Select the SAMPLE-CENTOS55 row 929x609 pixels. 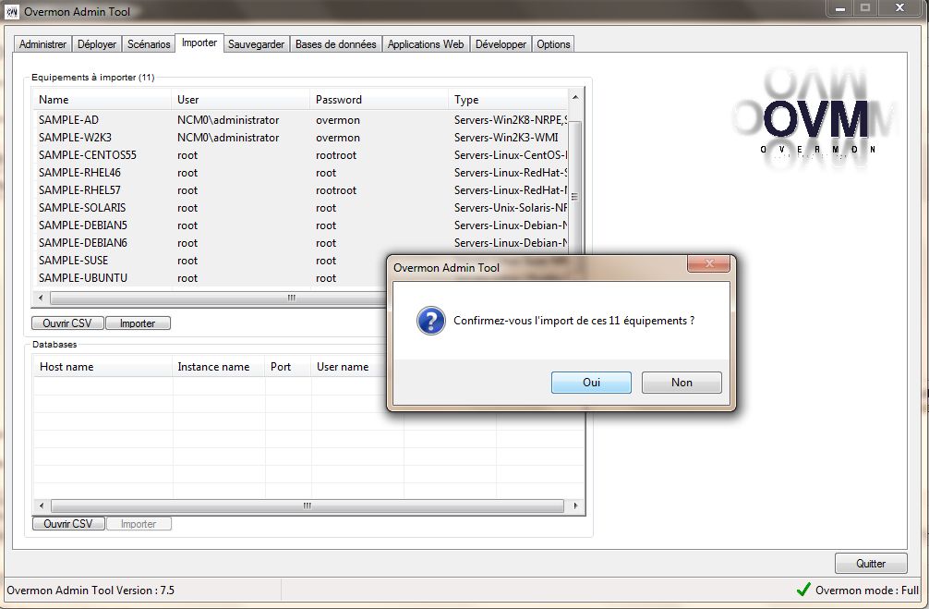coord(300,155)
